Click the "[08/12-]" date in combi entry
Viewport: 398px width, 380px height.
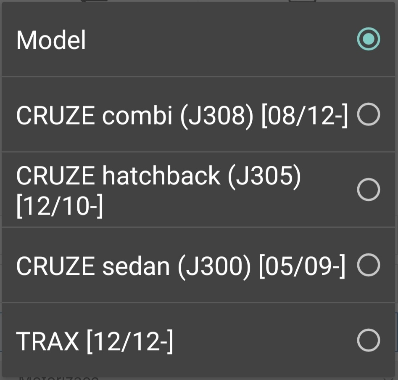[305, 115]
